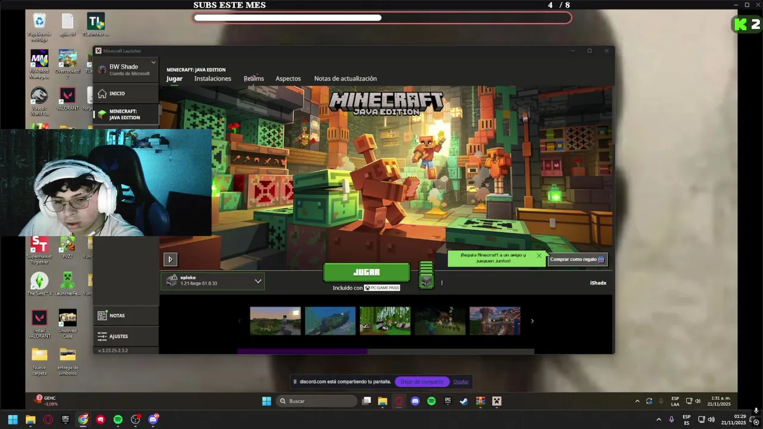This screenshot has height=429, width=763.
Task: Click launcher version text v.3.23.25-2.3.2
Action: click(113, 350)
